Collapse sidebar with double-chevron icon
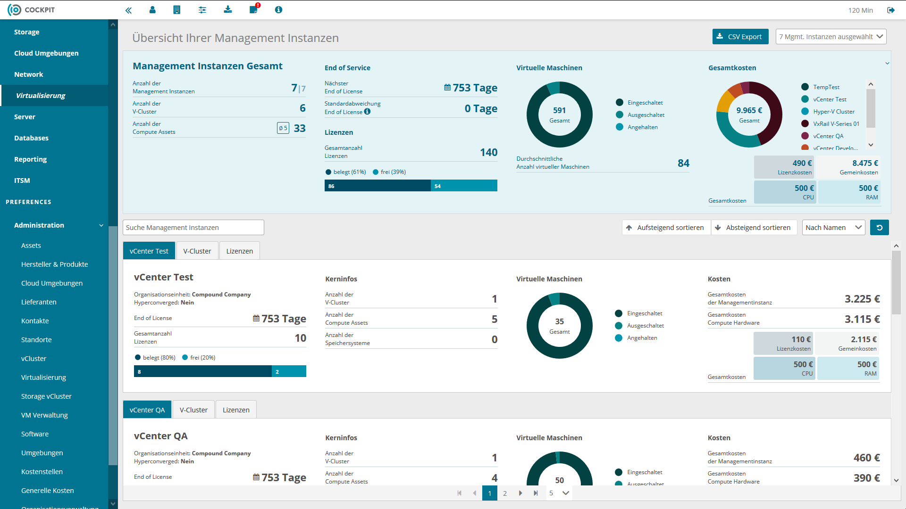 tap(128, 10)
